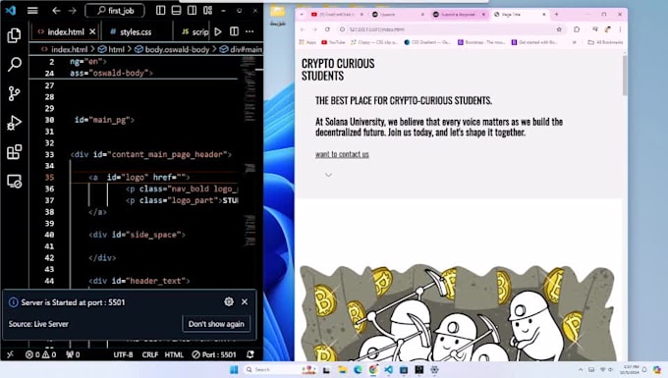Image resolution: width=668 pixels, height=378 pixels.
Task: Open the Bootstrap bookmark
Action: [x=481, y=42]
